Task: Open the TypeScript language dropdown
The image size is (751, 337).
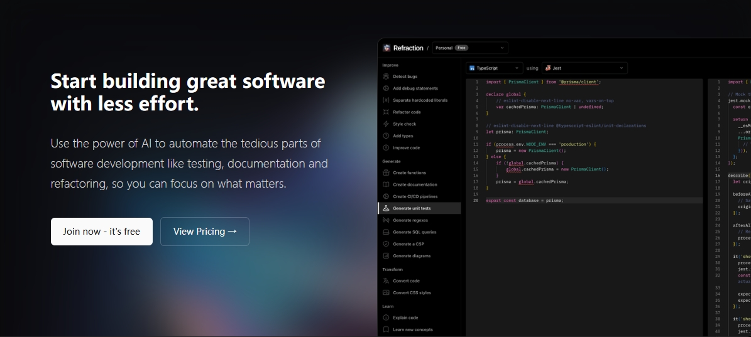Action: pyautogui.click(x=495, y=68)
